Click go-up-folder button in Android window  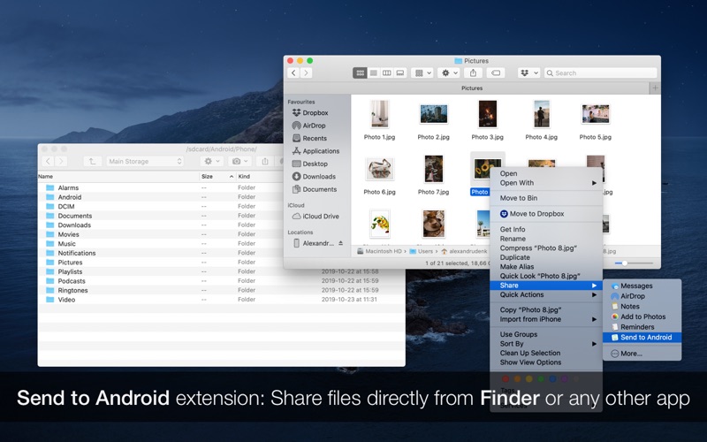[92, 161]
